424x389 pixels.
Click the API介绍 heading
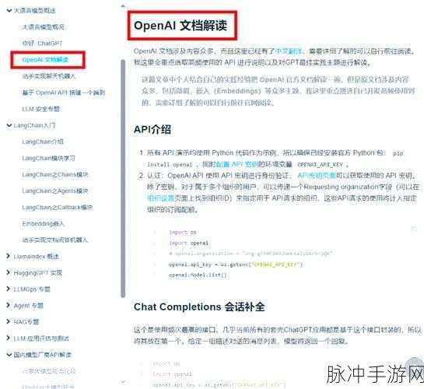pos(152,129)
